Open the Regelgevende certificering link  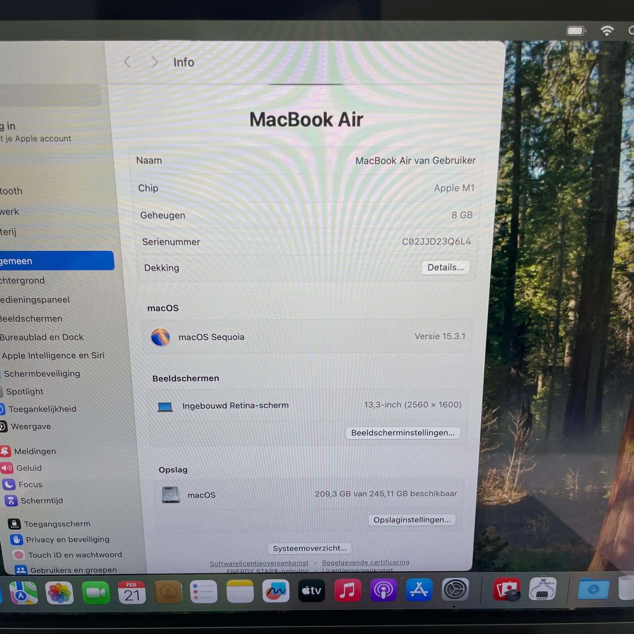[366, 562]
